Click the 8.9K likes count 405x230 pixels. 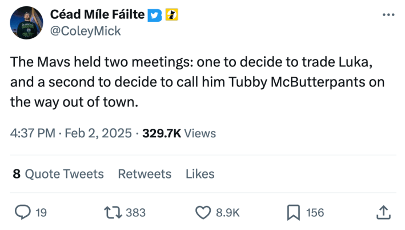tap(227, 213)
